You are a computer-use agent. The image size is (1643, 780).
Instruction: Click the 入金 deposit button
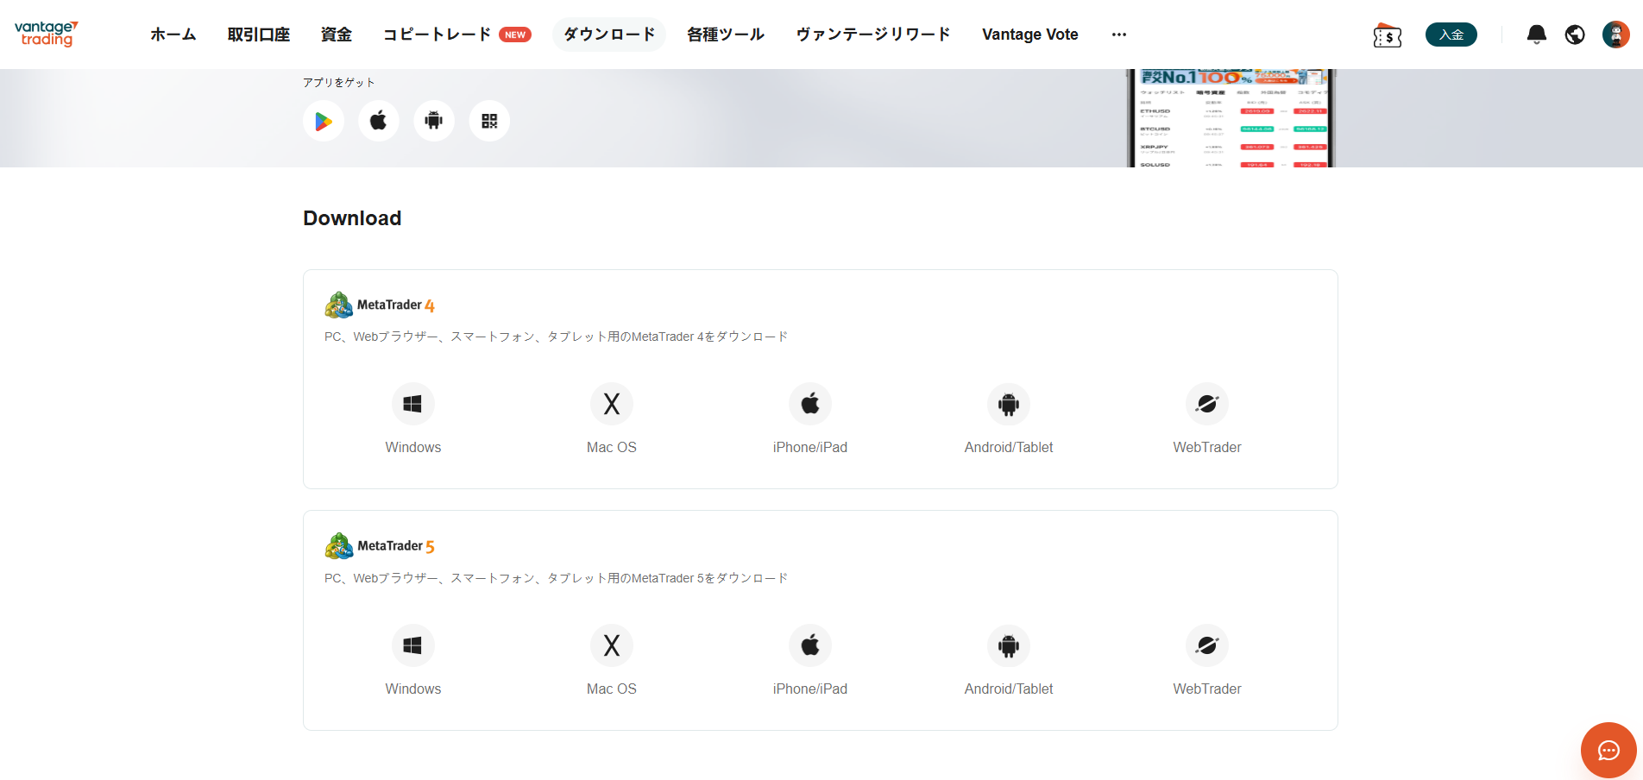pyautogui.click(x=1451, y=35)
